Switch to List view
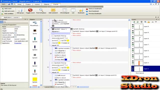 click(73, 11)
